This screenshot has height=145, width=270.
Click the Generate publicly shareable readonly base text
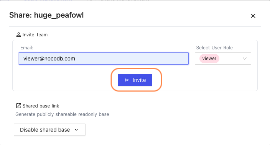tap(62, 114)
